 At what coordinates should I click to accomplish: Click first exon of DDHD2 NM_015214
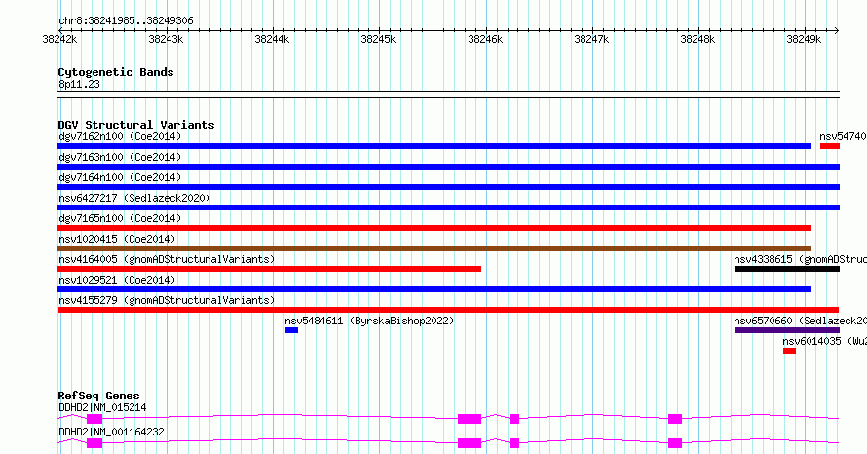94,419
